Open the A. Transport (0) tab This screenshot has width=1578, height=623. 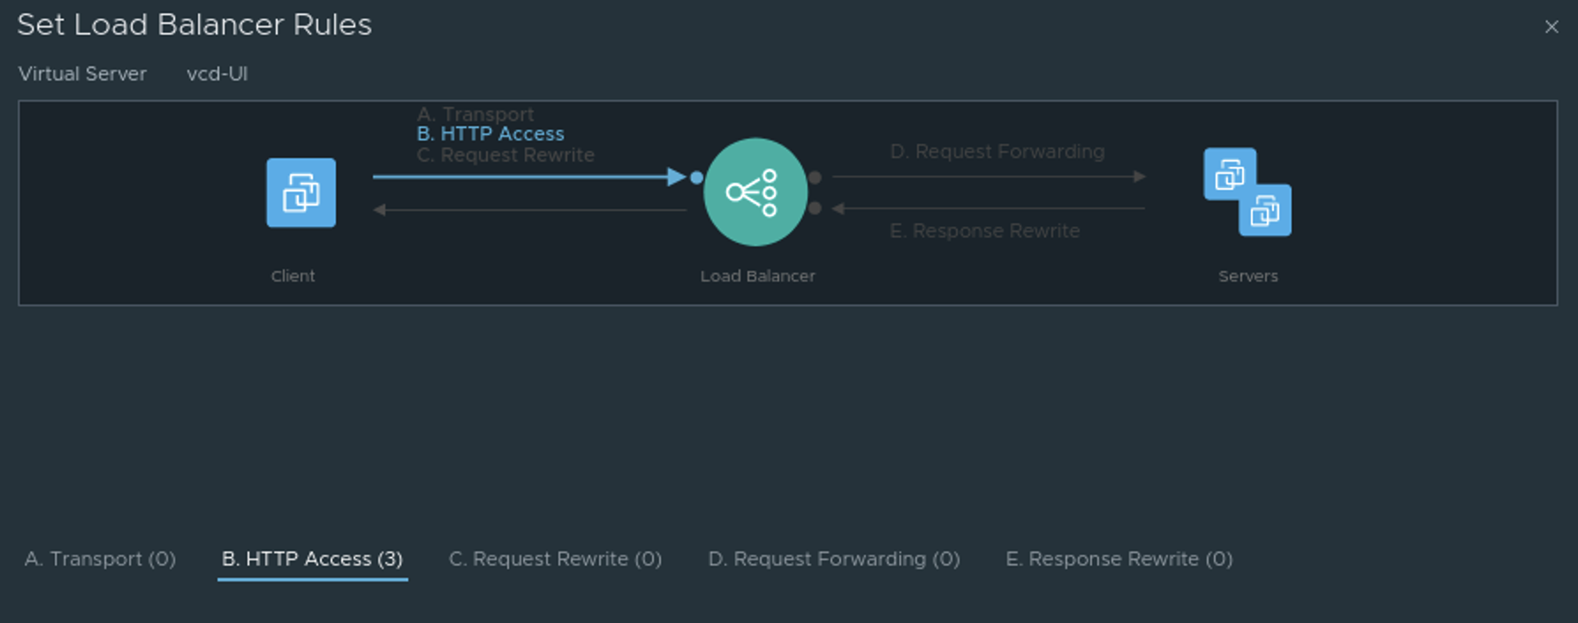tap(100, 559)
